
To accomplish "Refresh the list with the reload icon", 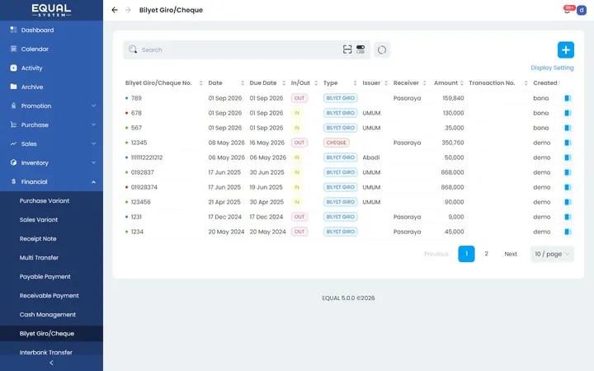I will click(382, 49).
